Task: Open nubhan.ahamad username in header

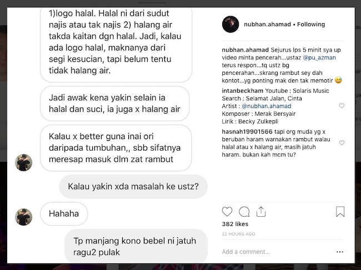Action: [x=267, y=24]
